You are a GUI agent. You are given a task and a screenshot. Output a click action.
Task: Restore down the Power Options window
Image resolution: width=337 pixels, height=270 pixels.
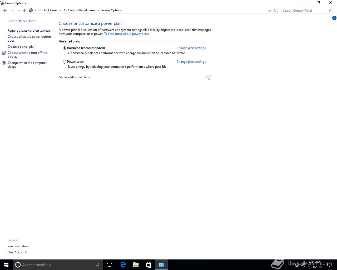pyautogui.click(x=318, y=3)
